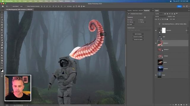This screenshot has height=106, width=190.
Task: Show the alien layer
Action: 156,37
